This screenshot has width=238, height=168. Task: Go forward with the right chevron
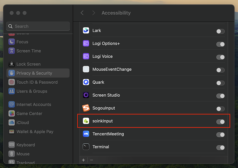coord(94,13)
